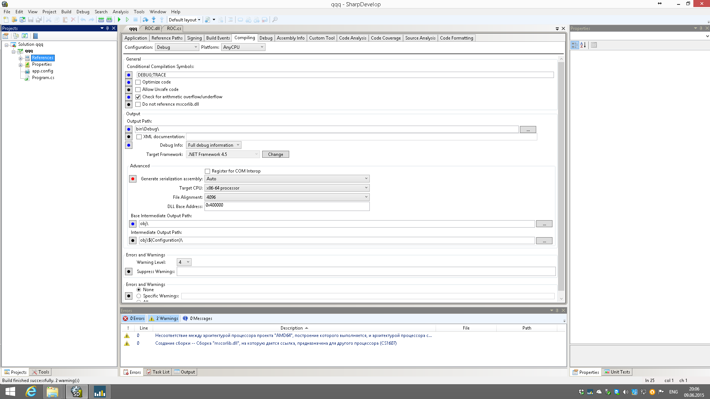The width and height of the screenshot is (710, 399).
Task: Click the Refresh icon in Projects panel
Action: [25, 36]
